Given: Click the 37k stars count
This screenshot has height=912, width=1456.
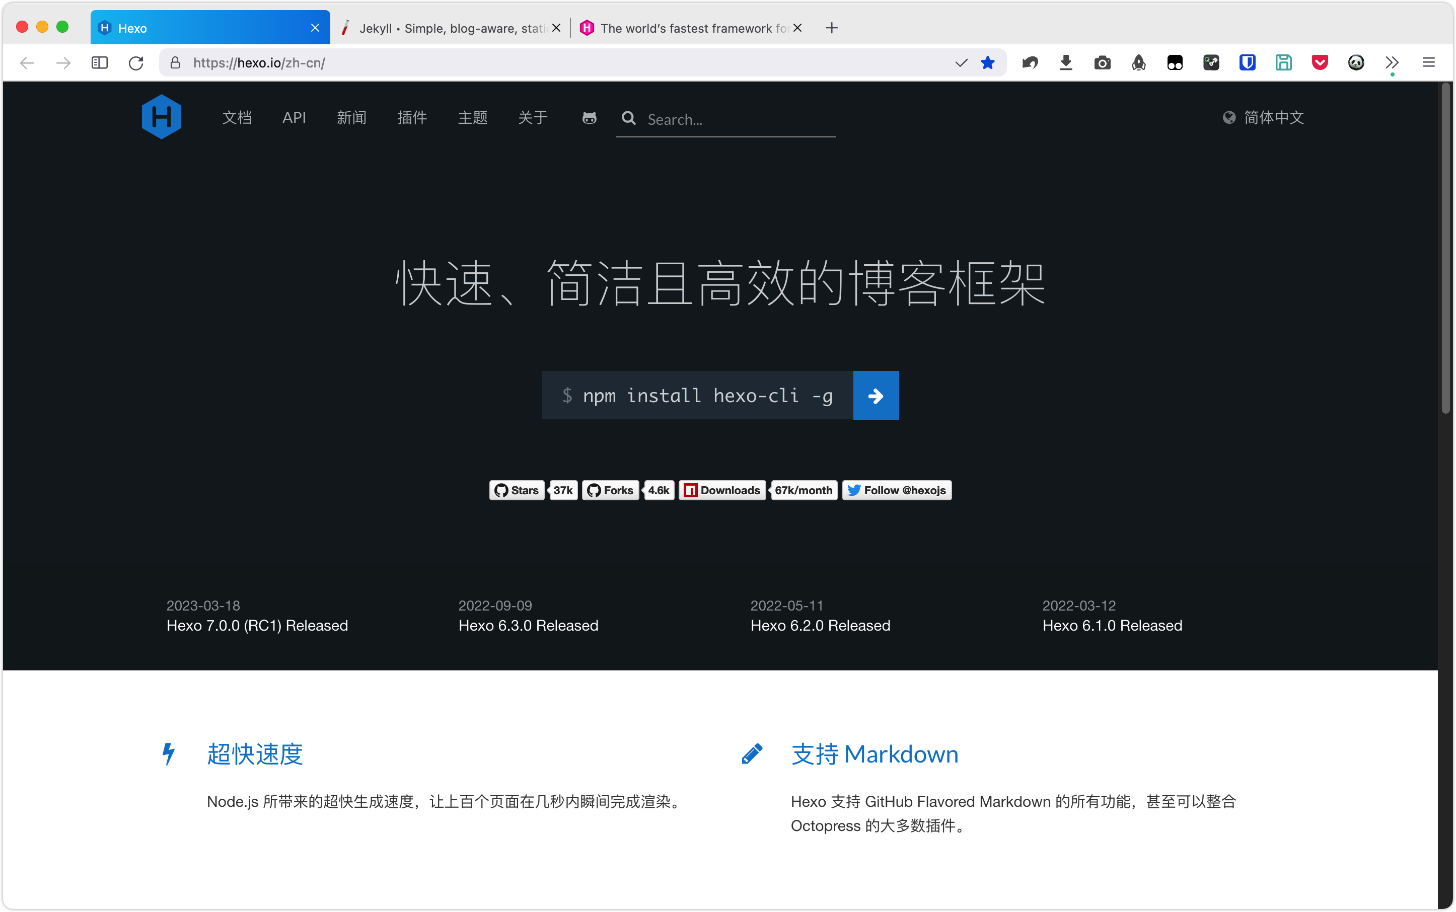Looking at the screenshot, I should 563,490.
